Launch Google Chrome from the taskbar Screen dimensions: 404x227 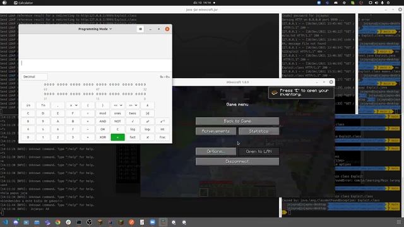(x=57, y=222)
